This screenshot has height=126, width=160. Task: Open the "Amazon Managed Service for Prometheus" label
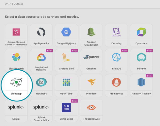click(x=16, y=43)
